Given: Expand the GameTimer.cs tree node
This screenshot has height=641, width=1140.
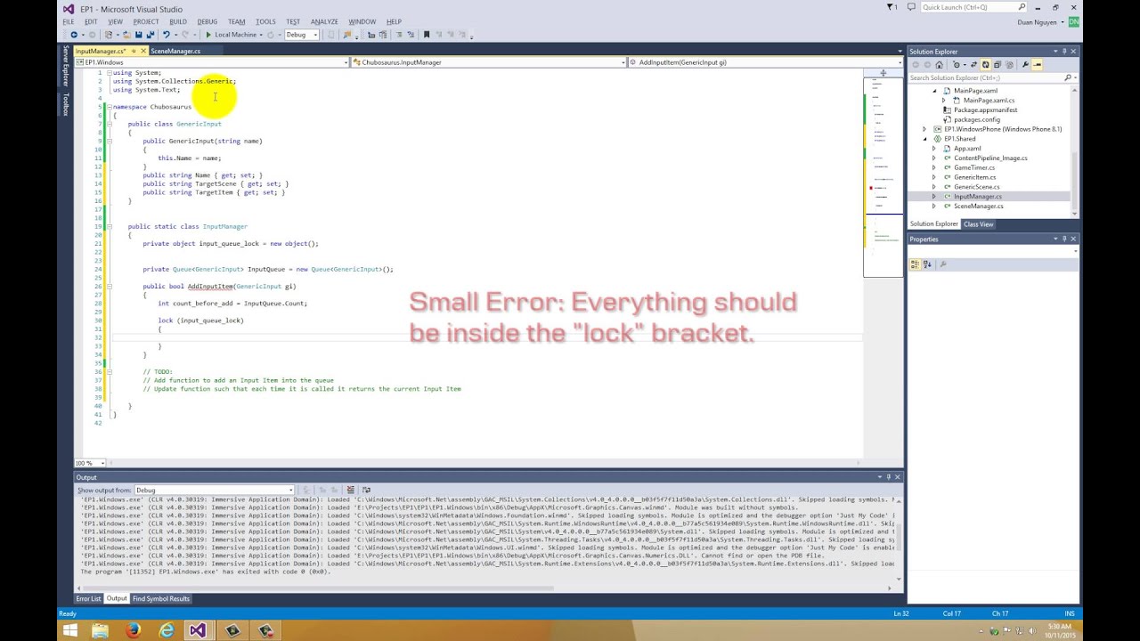Looking at the screenshot, I should [x=934, y=167].
